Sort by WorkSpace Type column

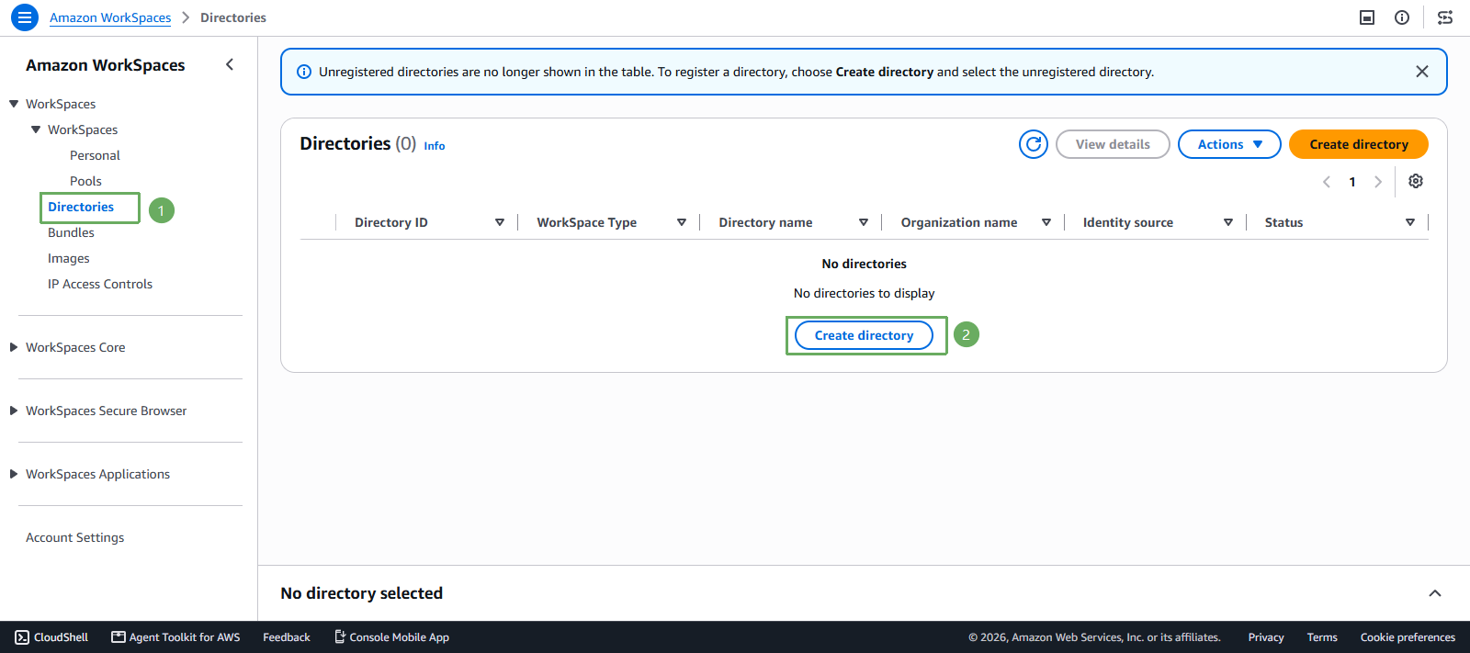[682, 222]
